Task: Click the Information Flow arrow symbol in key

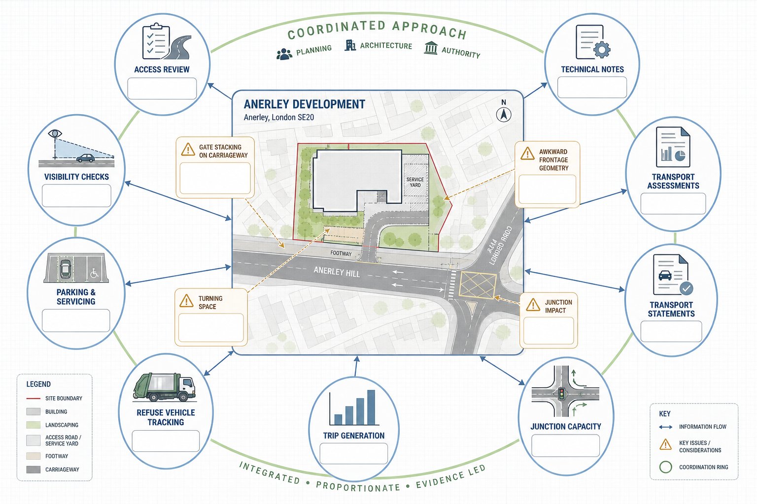Action: pyautogui.click(x=665, y=427)
